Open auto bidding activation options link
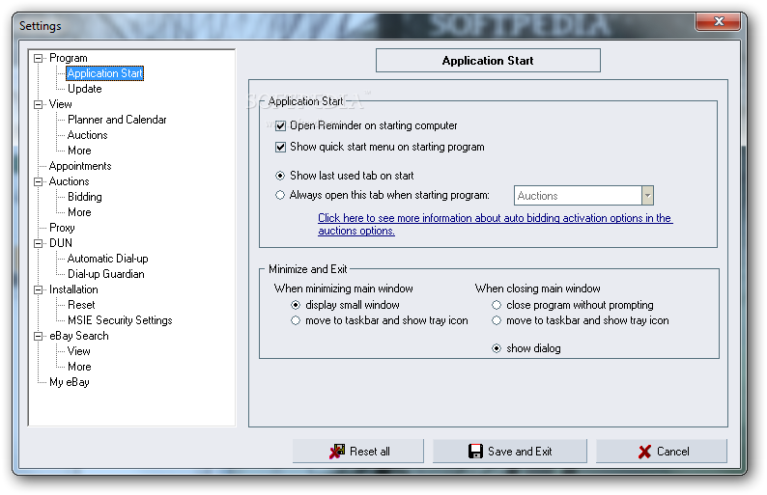Image resolution: width=767 pixels, height=495 pixels. pyautogui.click(x=495, y=224)
